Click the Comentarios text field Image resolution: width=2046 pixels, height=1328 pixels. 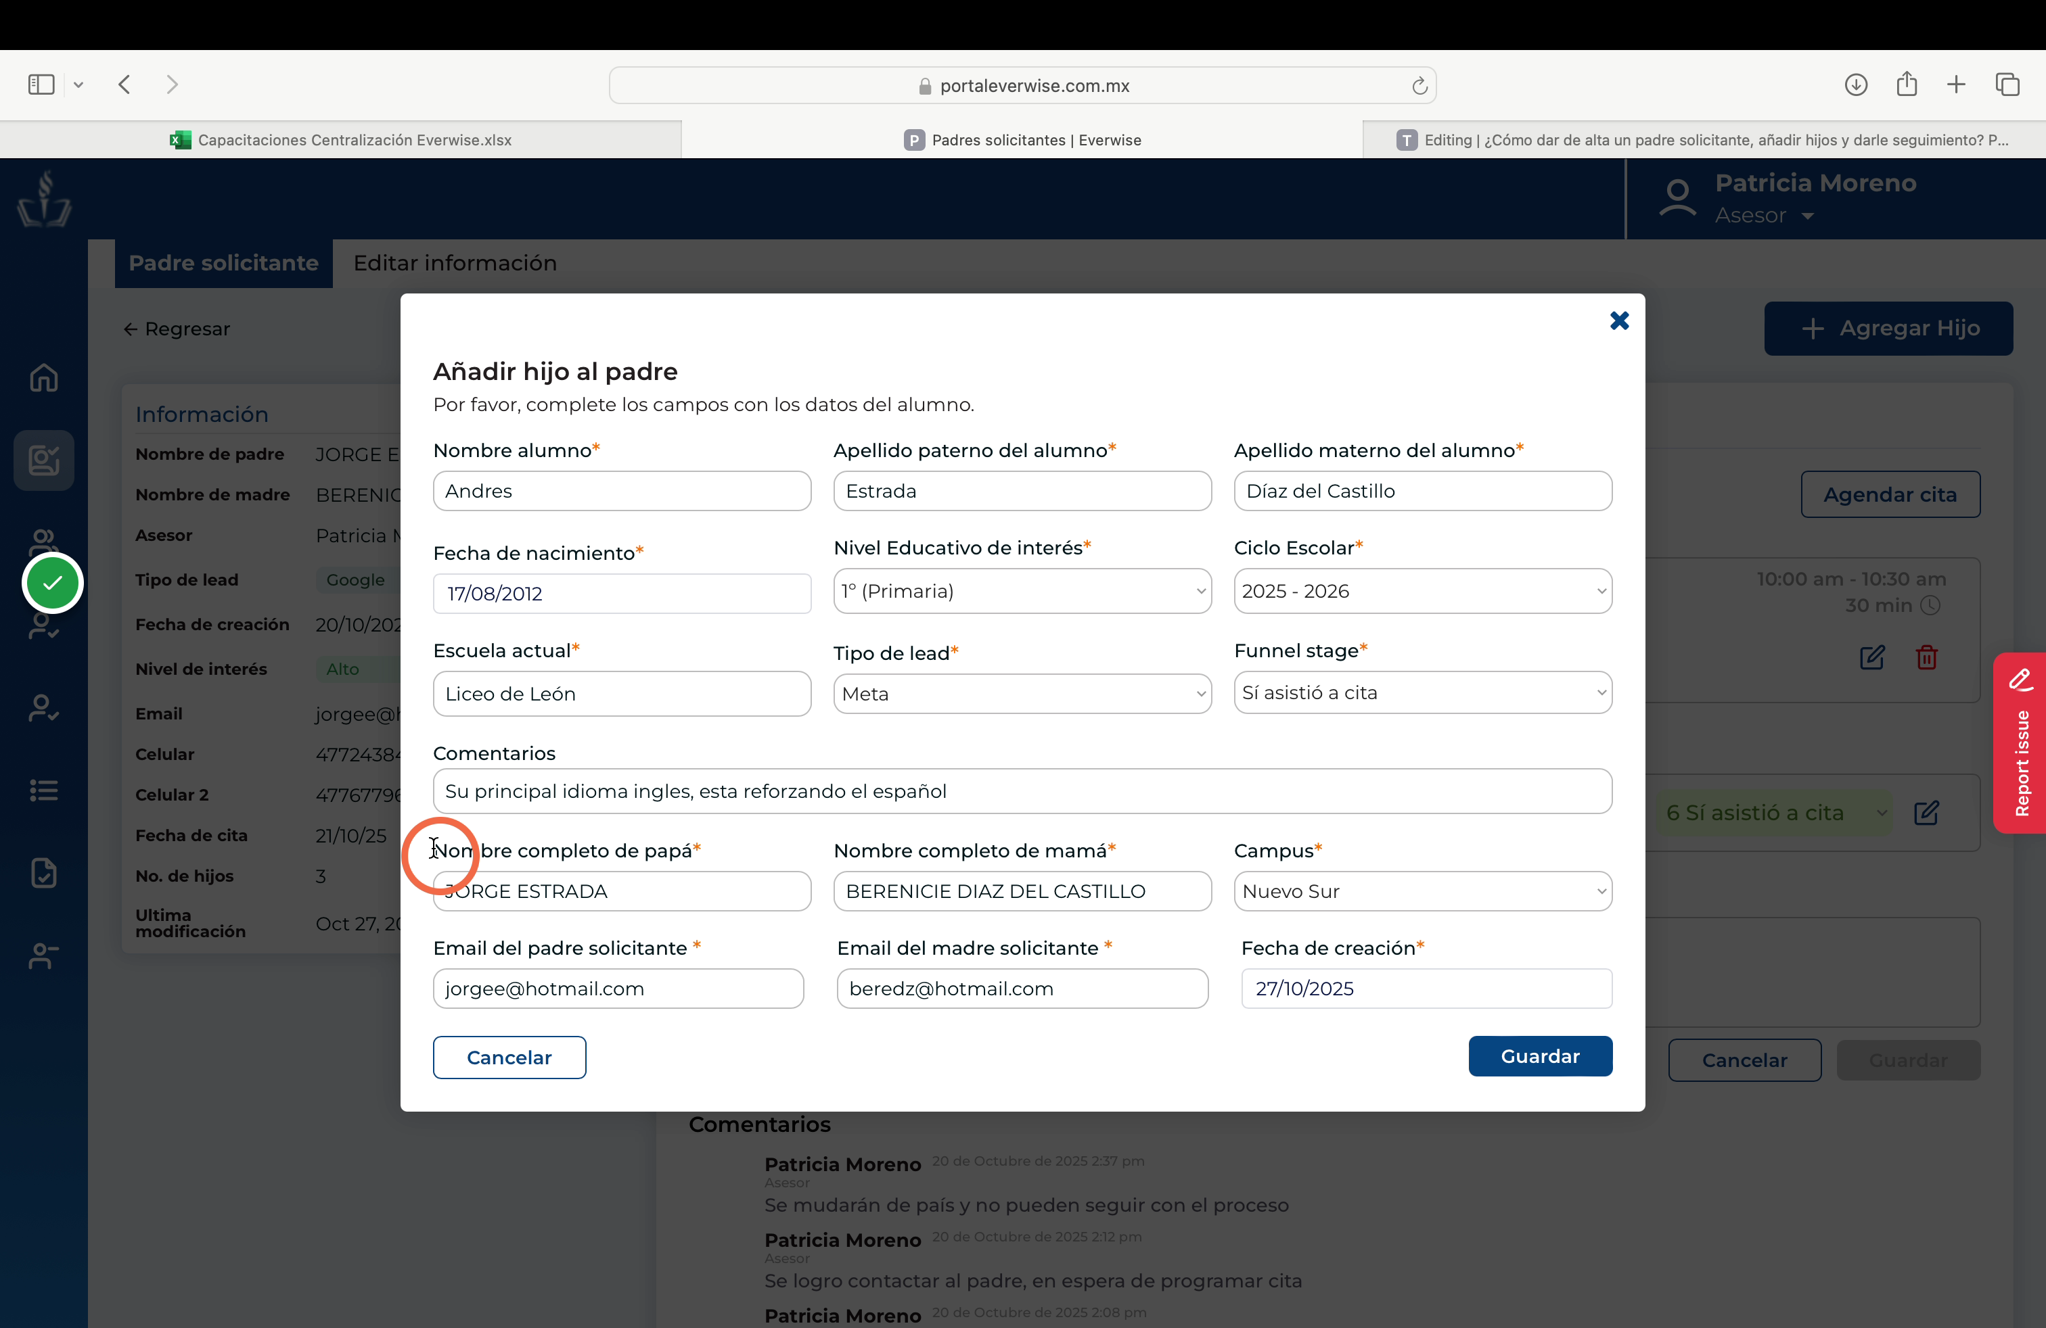1022,790
